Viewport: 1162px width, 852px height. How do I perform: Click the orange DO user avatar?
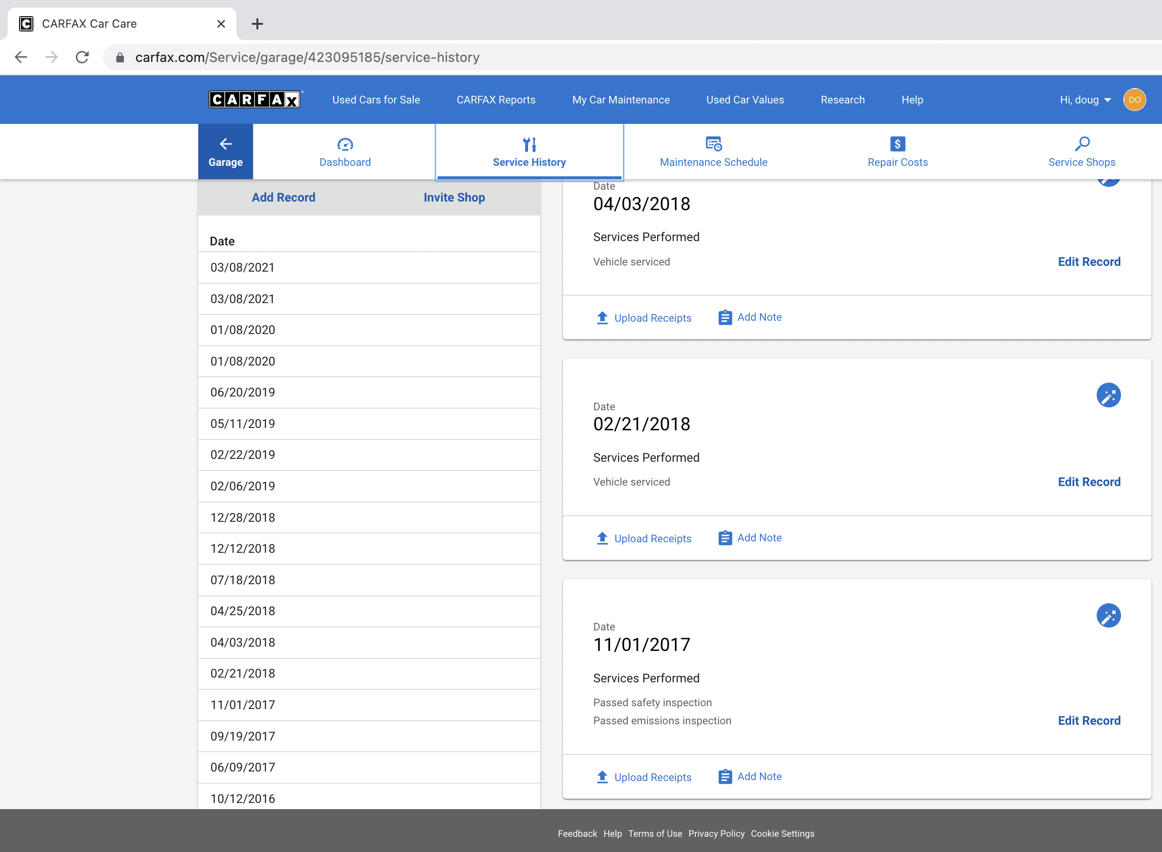point(1134,100)
